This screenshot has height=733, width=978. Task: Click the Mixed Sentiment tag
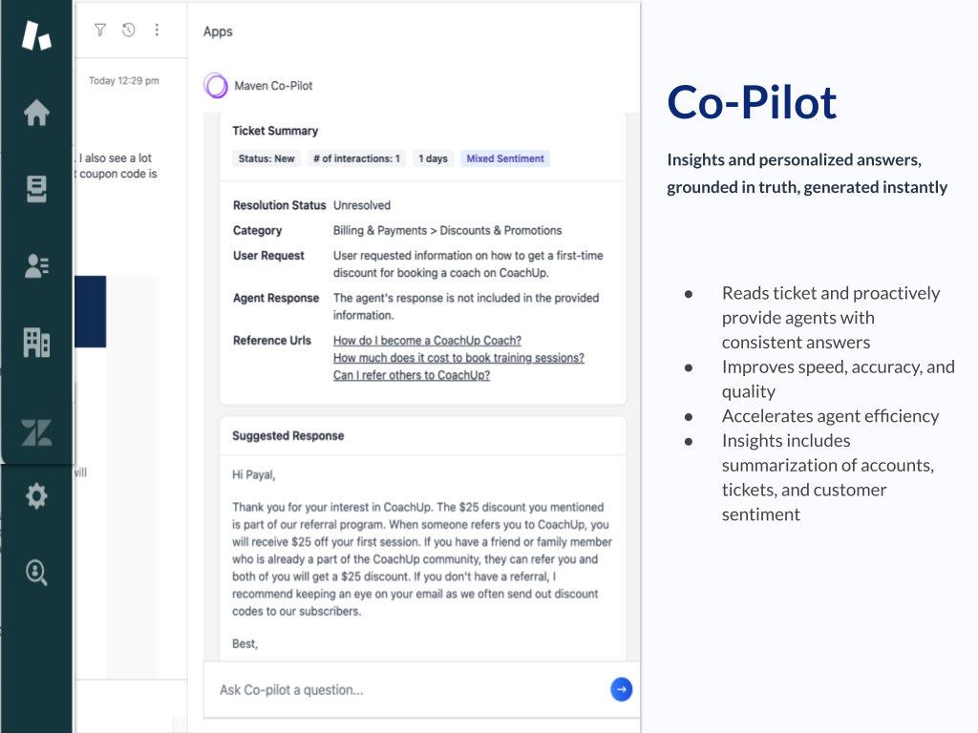point(505,158)
